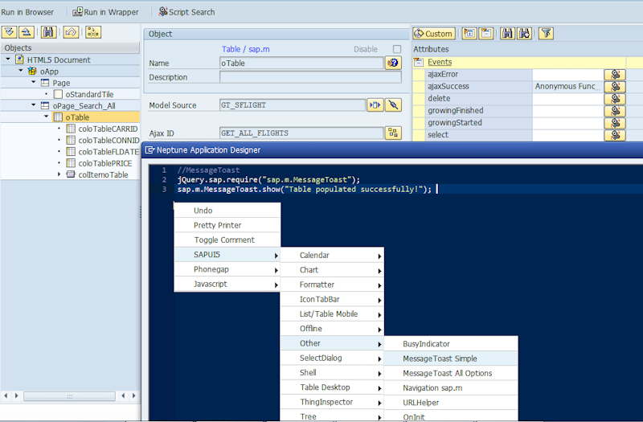Open the Javascript submenu

(227, 285)
